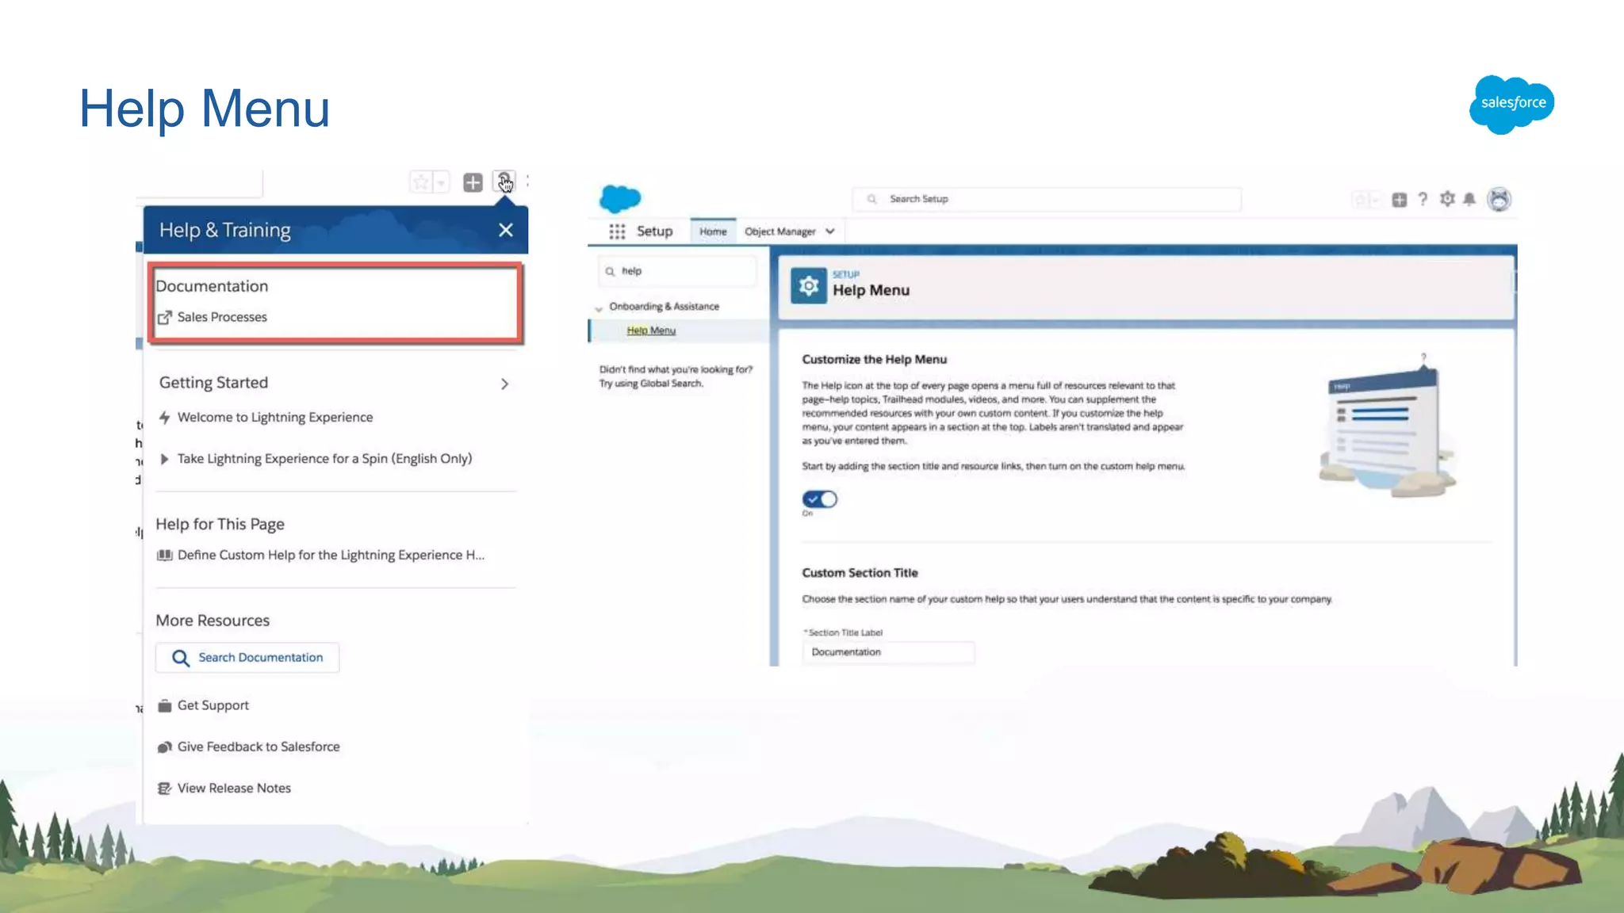Image resolution: width=1624 pixels, height=913 pixels.
Task: Open the user avatar profile menu
Action: pos(1499,199)
